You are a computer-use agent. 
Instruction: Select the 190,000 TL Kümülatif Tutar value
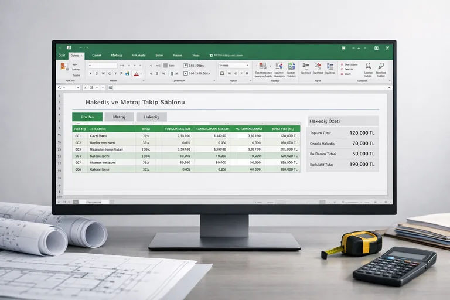(362, 164)
